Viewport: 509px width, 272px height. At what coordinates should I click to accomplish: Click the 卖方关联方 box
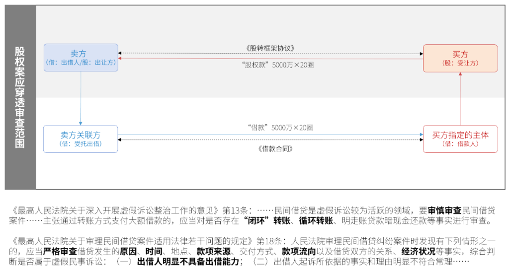click(81, 138)
